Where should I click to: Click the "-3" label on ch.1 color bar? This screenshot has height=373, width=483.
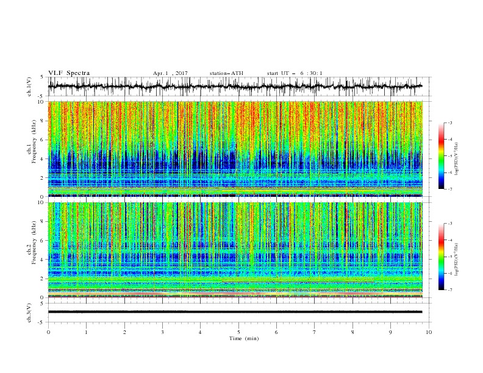(449, 123)
